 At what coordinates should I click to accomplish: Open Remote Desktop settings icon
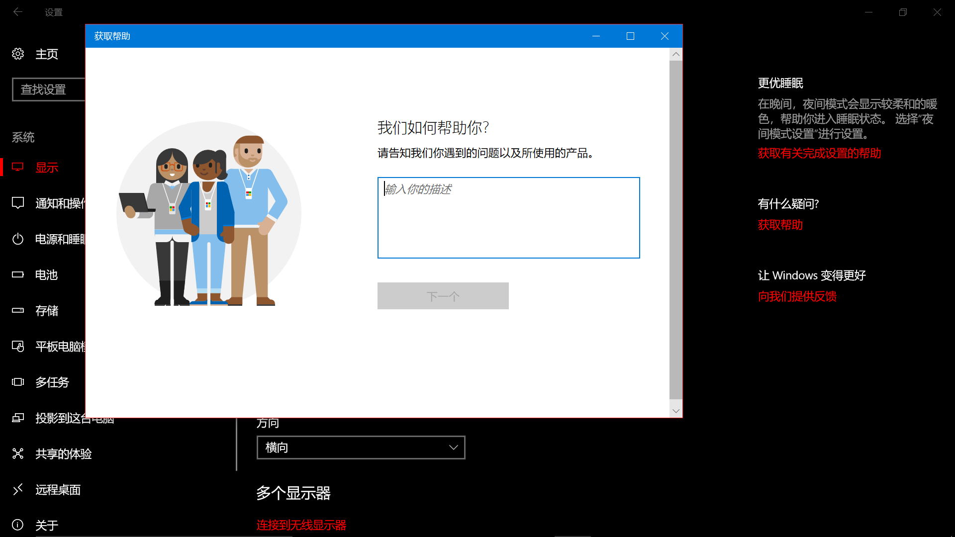[18, 489]
